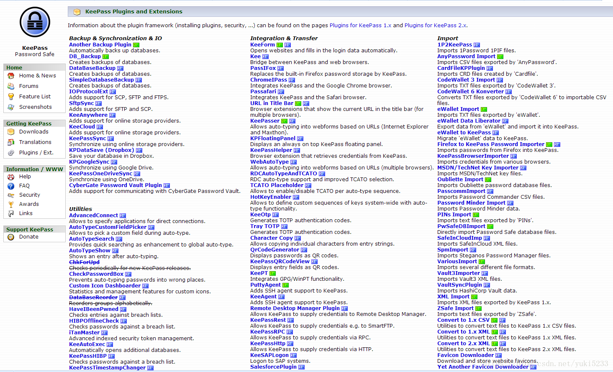Click the Security sidebar icon
The height and width of the screenshot is (372, 613).
(x=11, y=195)
